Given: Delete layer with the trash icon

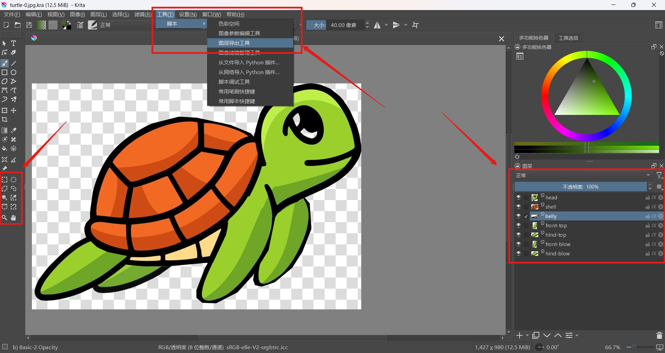Looking at the screenshot, I should 659,335.
